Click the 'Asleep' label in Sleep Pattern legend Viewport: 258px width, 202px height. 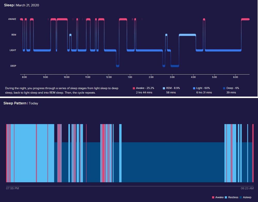click(x=247, y=197)
